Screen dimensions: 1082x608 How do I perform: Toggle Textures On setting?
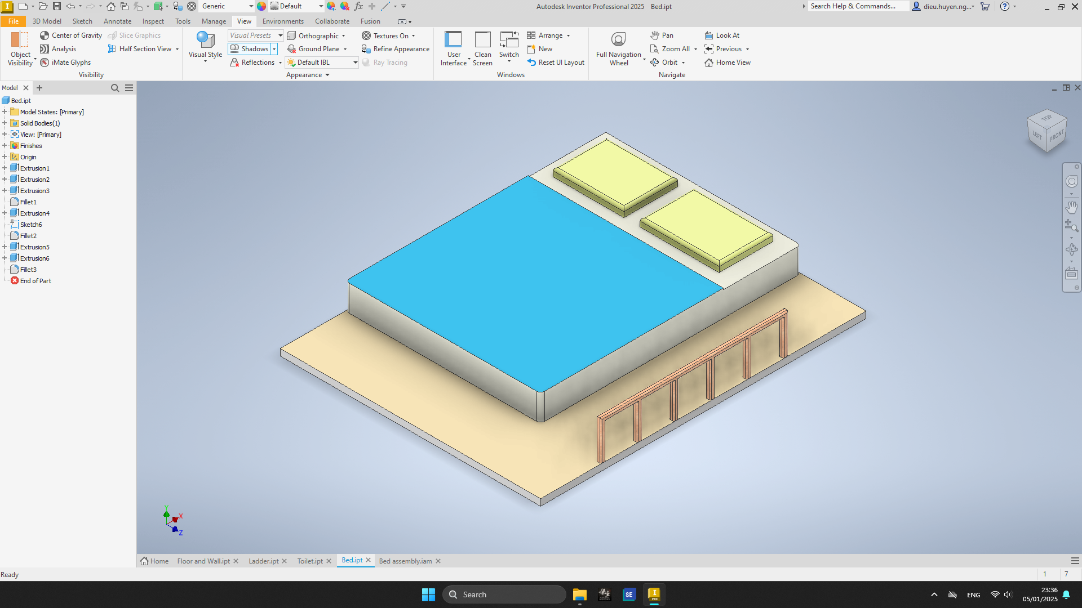385,35
